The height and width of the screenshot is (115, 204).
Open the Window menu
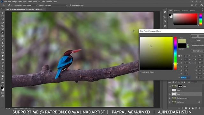(x=49, y=2)
